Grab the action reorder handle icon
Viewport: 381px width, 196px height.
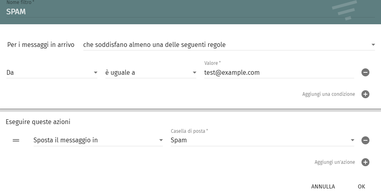16,140
